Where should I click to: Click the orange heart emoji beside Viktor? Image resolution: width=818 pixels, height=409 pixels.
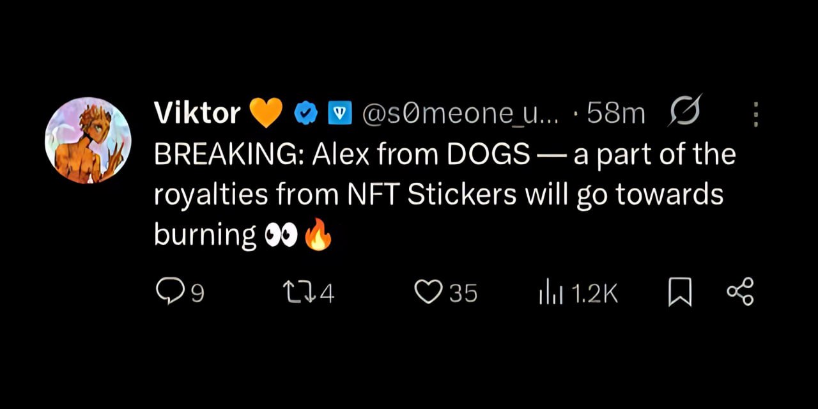(265, 114)
